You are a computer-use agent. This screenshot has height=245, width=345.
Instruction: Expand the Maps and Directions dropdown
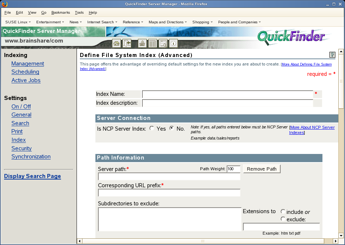click(168, 22)
